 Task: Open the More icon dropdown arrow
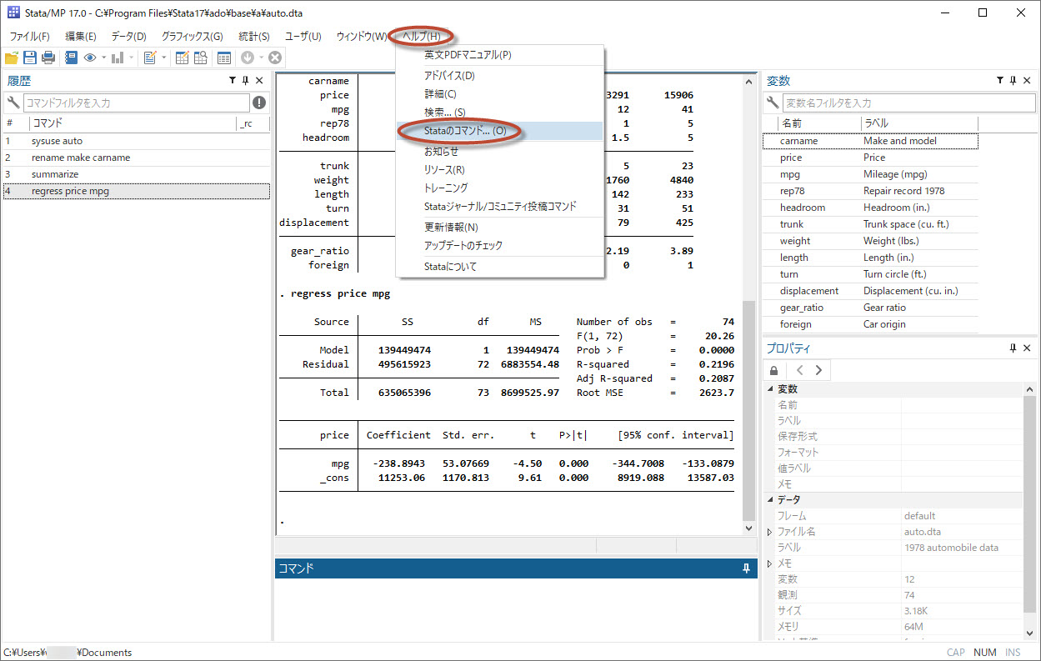click(261, 58)
